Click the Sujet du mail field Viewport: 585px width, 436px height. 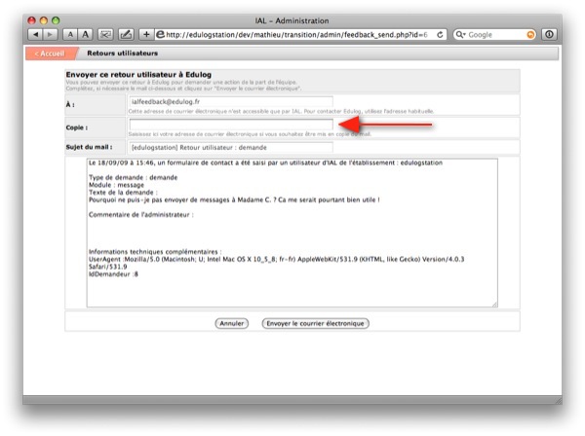point(230,148)
